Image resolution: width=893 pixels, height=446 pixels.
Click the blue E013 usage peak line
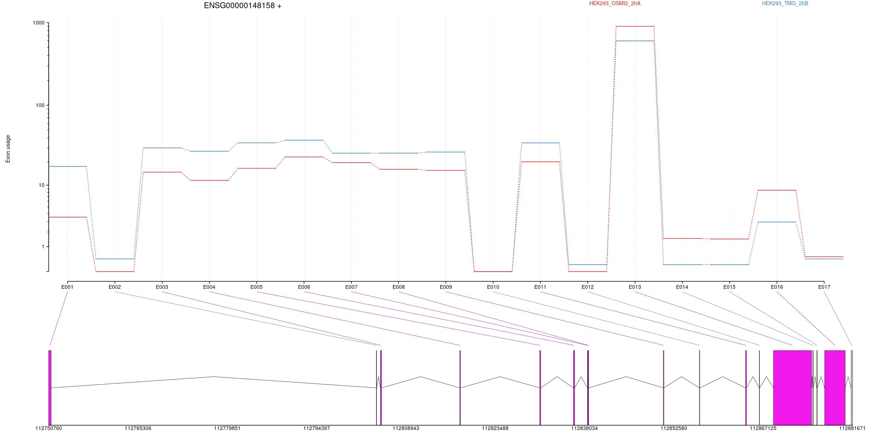coord(635,41)
